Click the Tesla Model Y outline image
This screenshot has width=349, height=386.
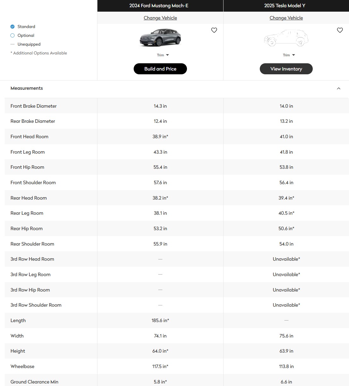click(286, 38)
